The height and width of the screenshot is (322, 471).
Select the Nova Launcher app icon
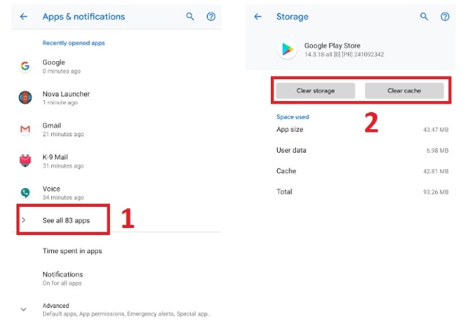tap(24, 98)
